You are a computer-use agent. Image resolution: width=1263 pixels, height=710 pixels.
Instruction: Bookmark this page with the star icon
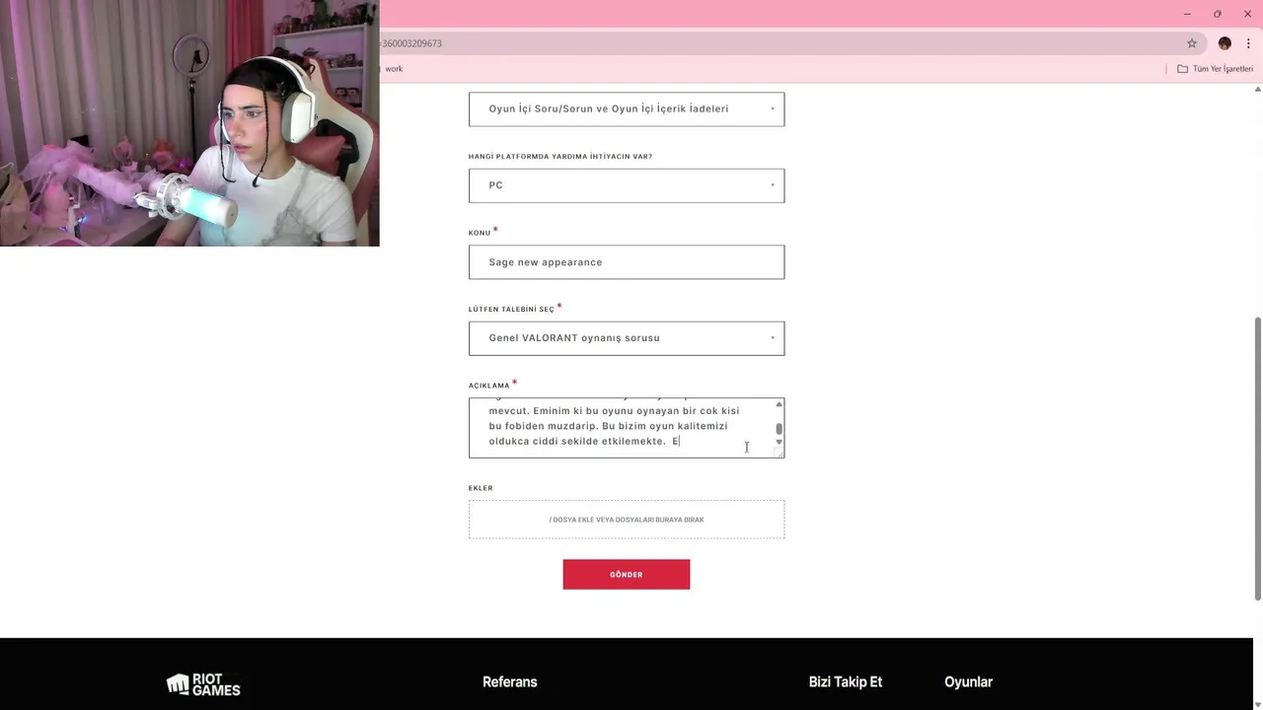(1192, 43)
